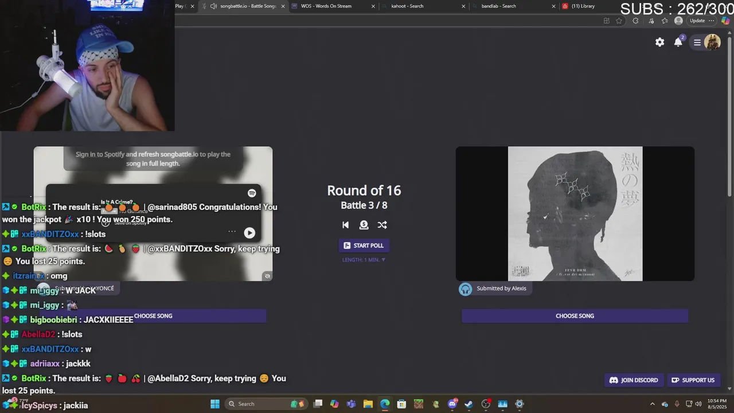The image size is (734, 413).
Task: Choose the left song
Action: [153, 316]
